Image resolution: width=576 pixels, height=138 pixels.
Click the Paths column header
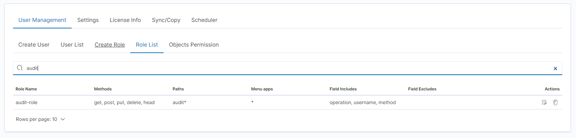point(178,89)
